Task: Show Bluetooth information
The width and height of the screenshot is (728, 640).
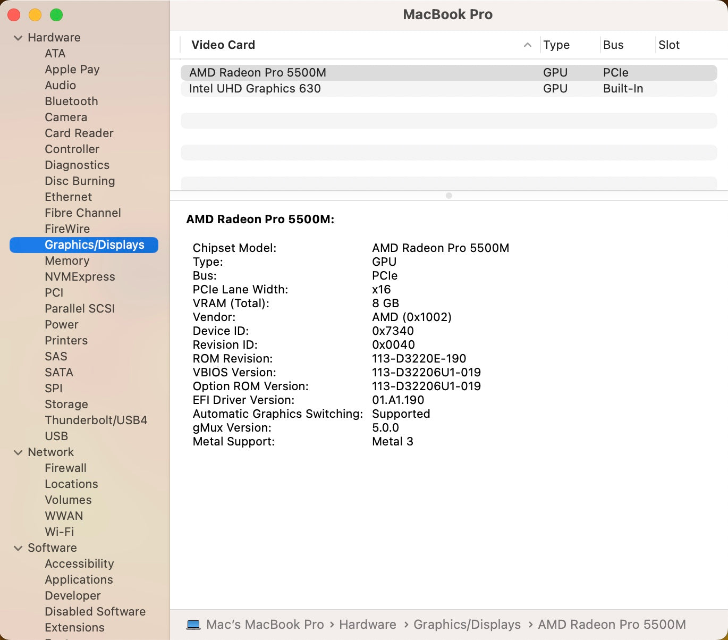Action: (71, 102)
